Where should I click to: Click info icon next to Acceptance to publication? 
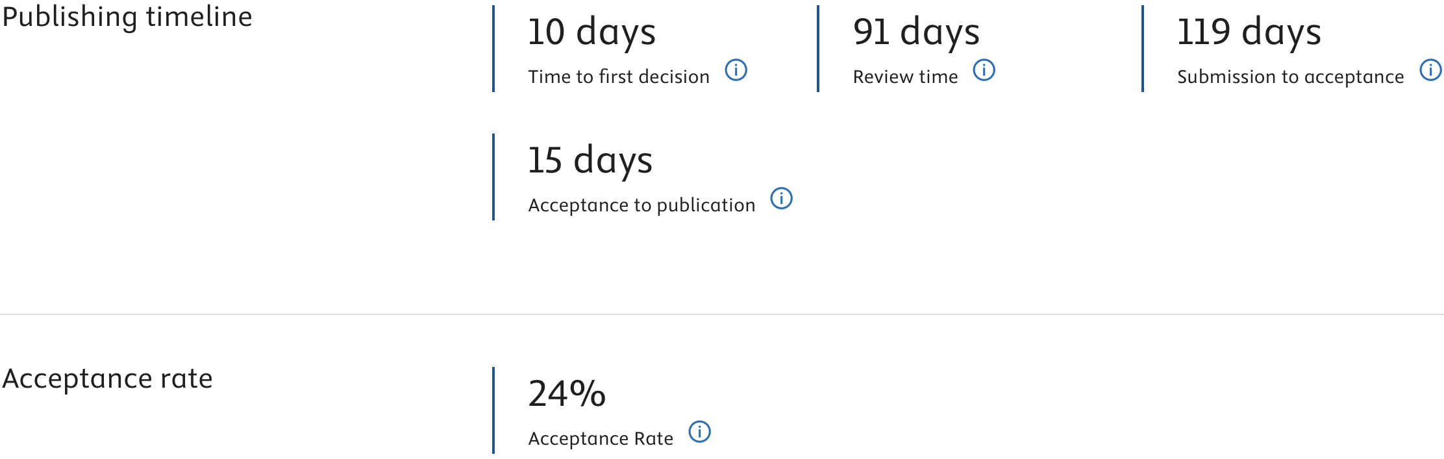click(x=781, y=198)
